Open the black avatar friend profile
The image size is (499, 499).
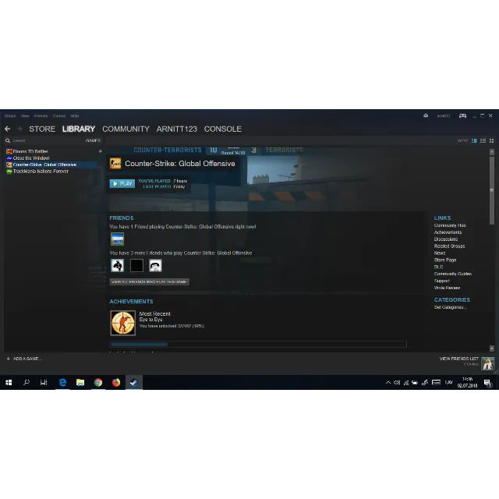pos(137,265)
